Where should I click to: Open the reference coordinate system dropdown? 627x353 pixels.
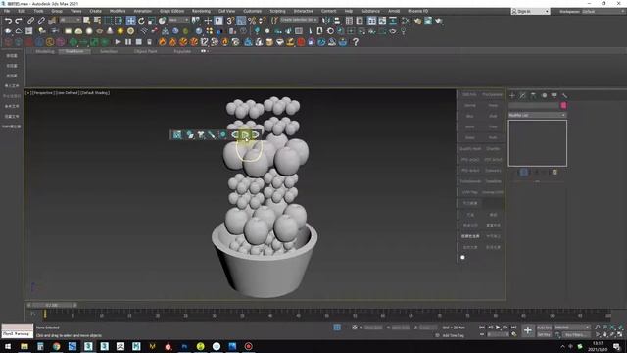[x=178, y=20]
